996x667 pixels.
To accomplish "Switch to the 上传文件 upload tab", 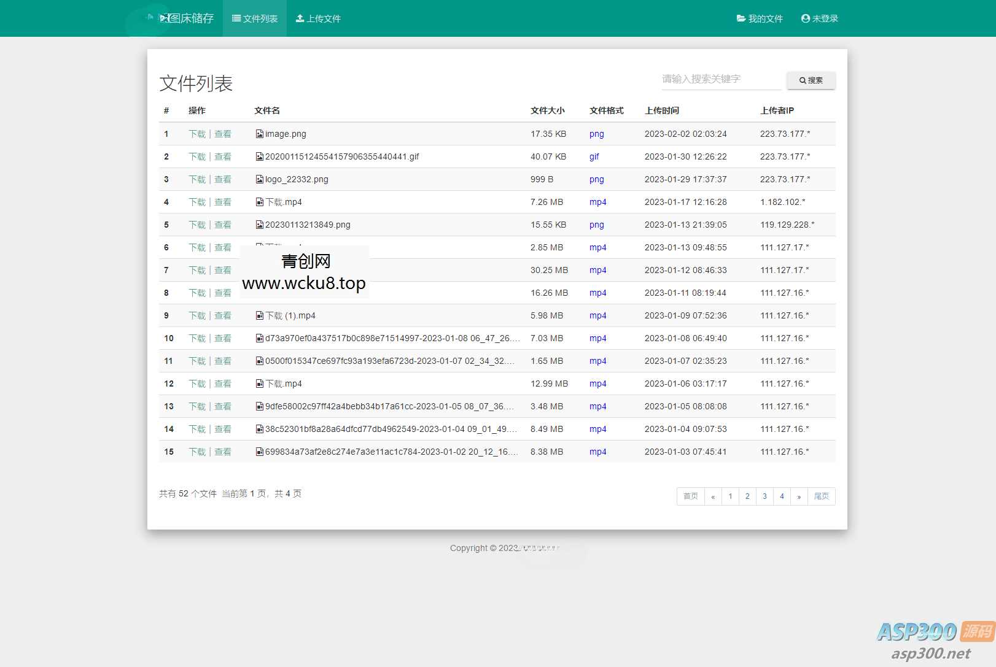I will tap(318, 18).
